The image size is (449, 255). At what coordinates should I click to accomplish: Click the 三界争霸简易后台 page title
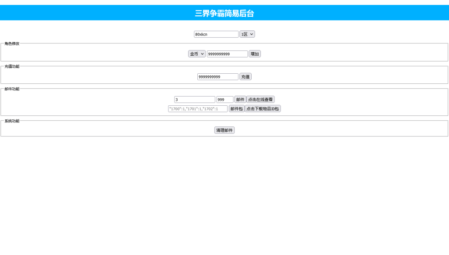tap(224, 13)
